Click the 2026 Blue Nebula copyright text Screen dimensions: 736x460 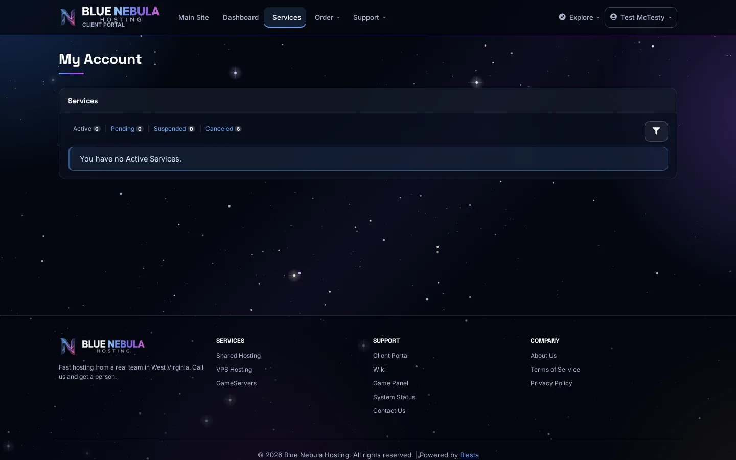coord(335,455)
